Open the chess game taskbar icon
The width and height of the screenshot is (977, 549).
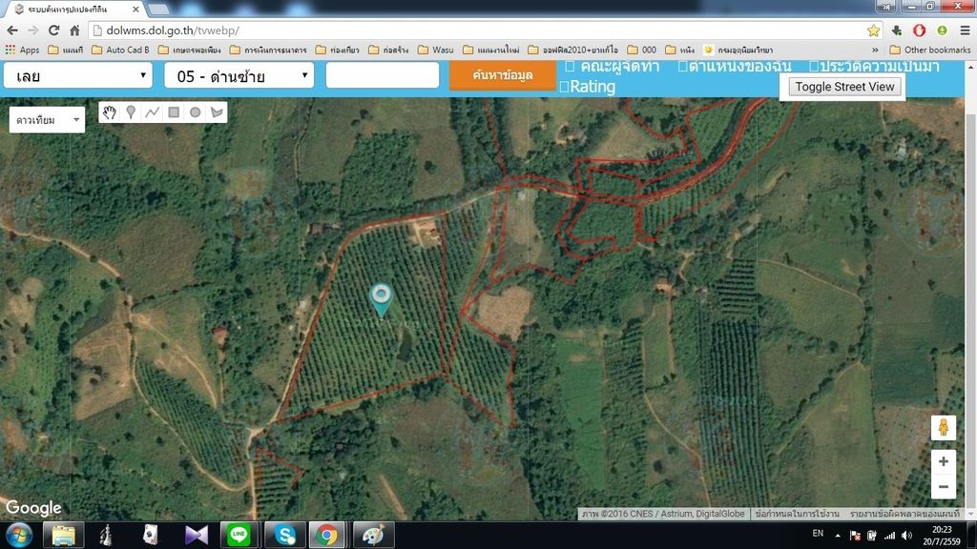click(106, 535)
